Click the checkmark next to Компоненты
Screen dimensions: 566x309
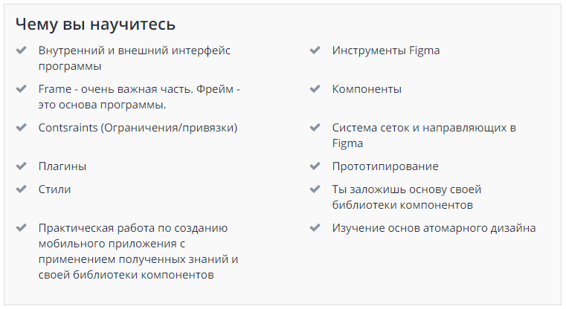pyautogui.click(x=315, y=89)
